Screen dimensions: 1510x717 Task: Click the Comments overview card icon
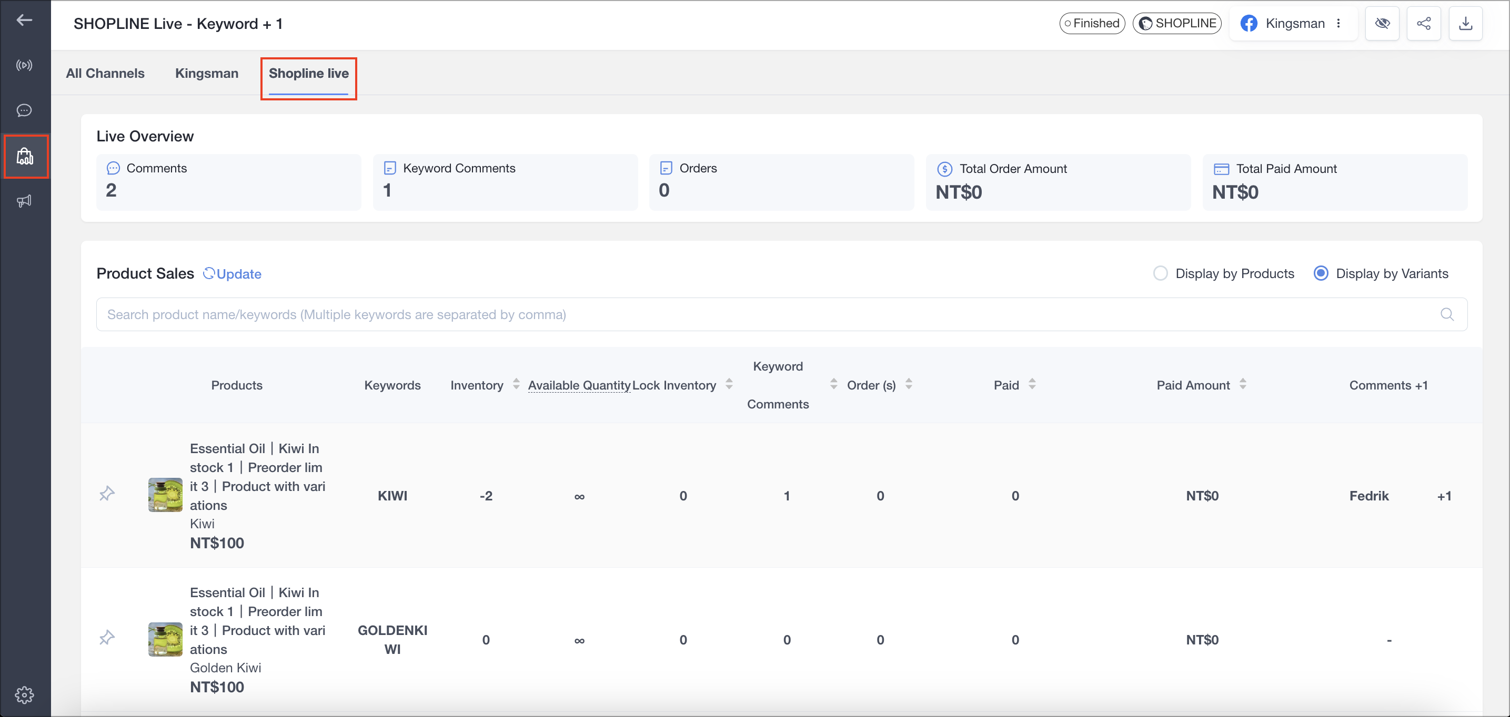point(113,169)
